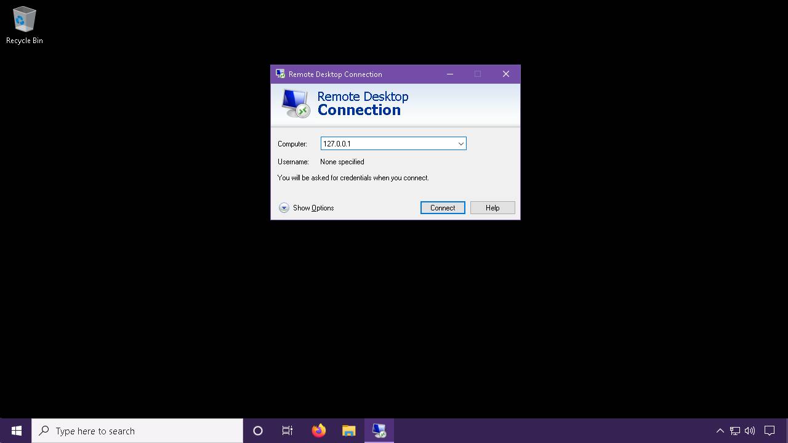Click the Remote Desktop banner computer icon
788x443 pixels.
[295, 103]
